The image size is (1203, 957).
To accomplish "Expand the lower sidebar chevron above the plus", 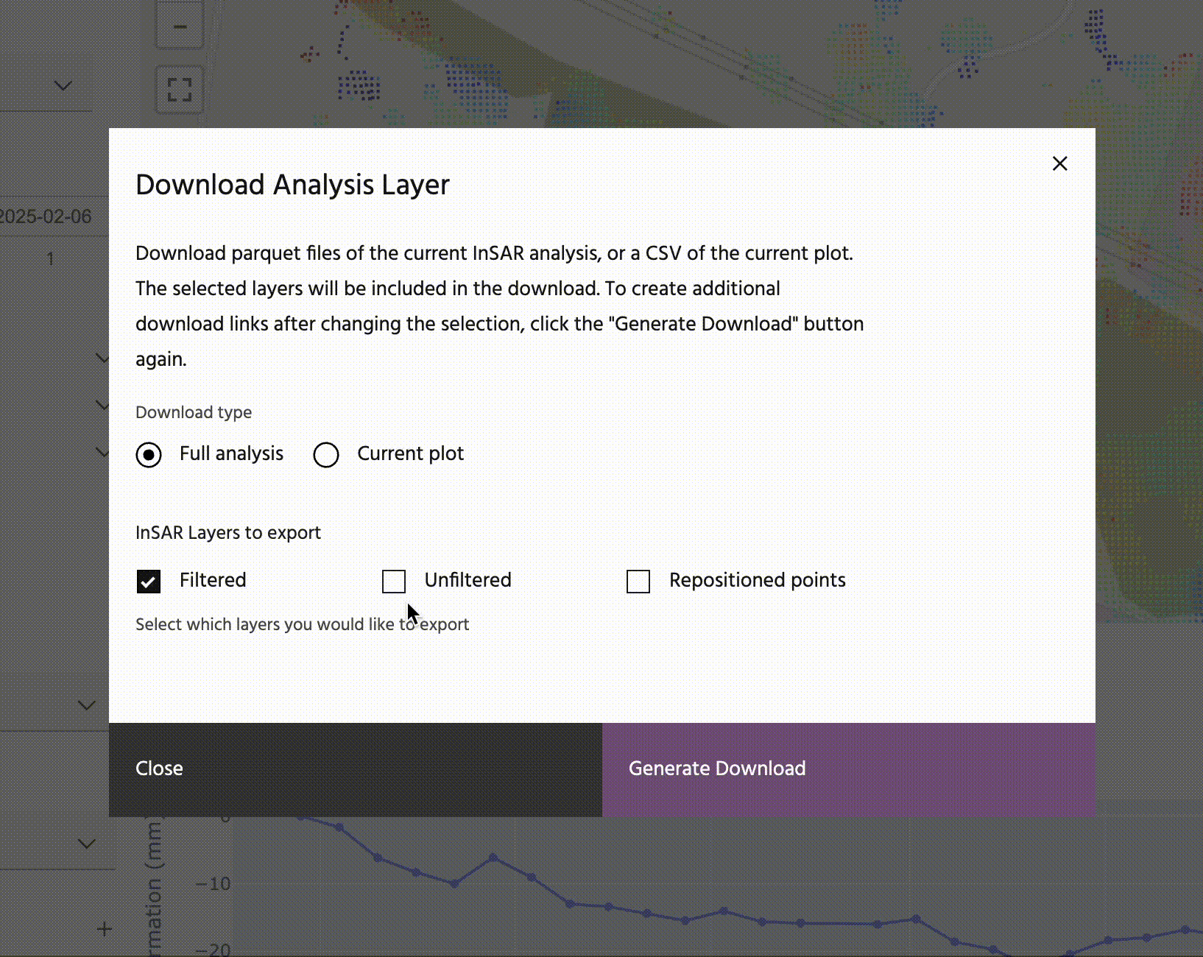I will click(87, 843).
